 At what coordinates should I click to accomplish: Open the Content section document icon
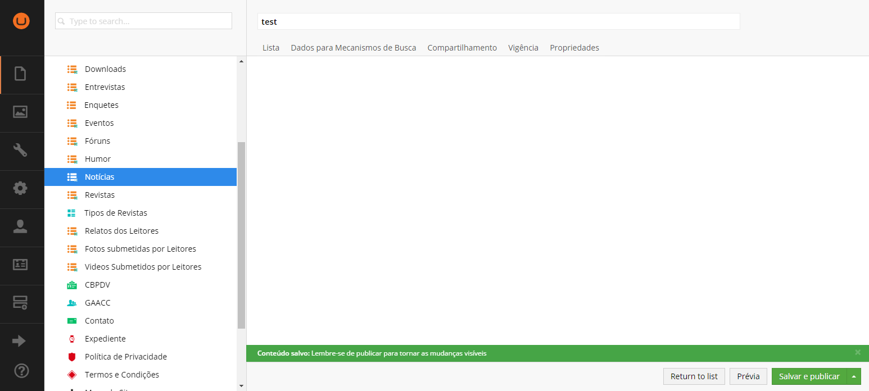click(x=20, y=74)
